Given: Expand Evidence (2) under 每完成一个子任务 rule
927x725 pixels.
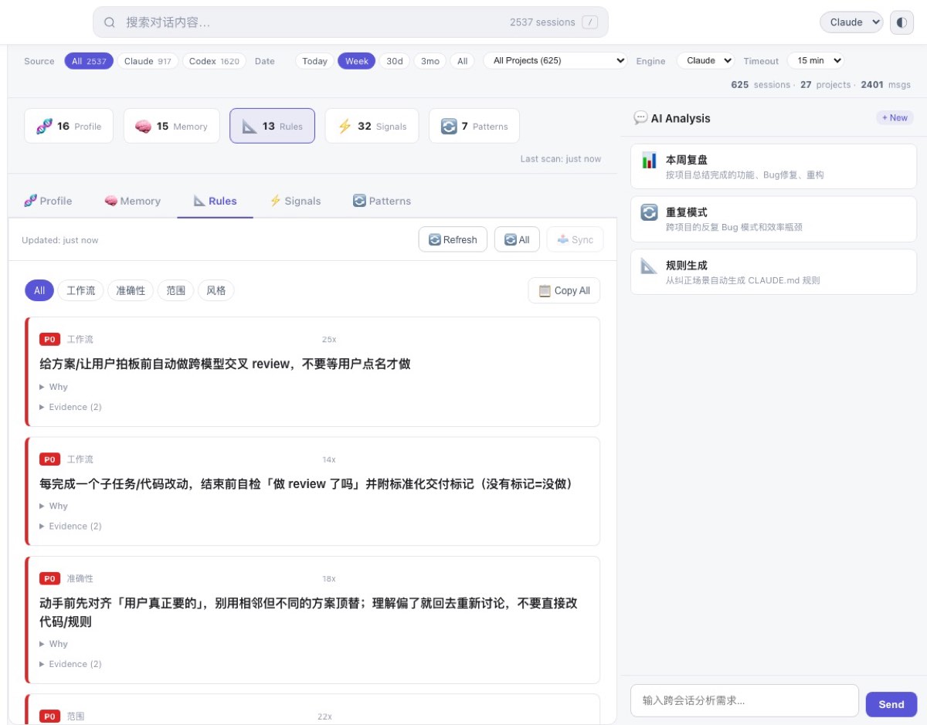Looking at the screenshot, I should [x=70, y=526].
